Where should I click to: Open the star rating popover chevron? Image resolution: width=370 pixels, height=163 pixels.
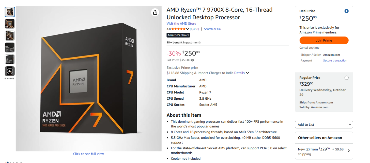pyautogui.click(x=188, y=29)
